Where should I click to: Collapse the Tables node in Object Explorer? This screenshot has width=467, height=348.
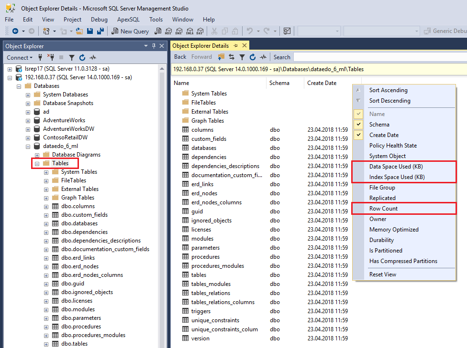click(x=37, y=163)
